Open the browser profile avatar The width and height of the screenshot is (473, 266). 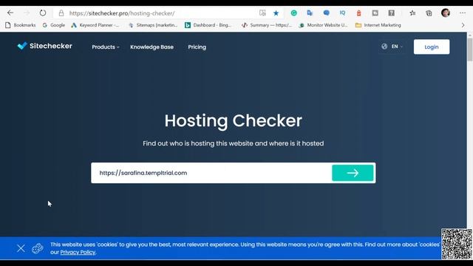(446, 13)
